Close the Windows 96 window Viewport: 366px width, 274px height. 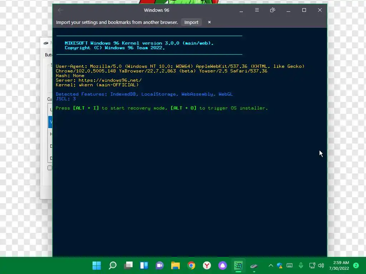point(320,10)
